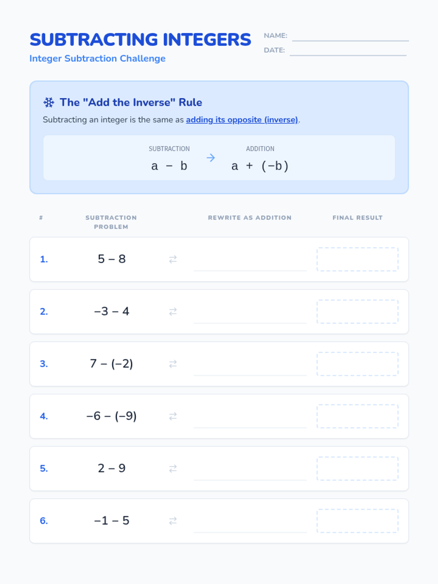
Task: Click the blue arrow between subtraction and addition
Action: (211, 158)
